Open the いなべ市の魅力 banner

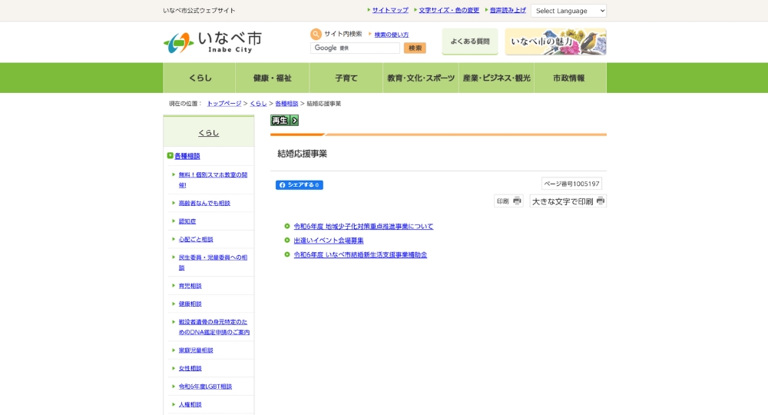556,41
